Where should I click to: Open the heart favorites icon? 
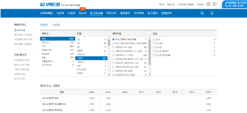[x=215, y=4]
